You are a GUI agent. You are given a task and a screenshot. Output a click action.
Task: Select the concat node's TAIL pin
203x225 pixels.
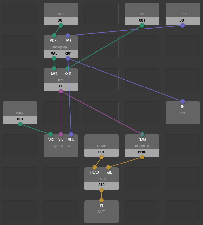(x=108, y=167)
